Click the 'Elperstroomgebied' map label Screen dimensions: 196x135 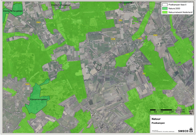(39, 99)
